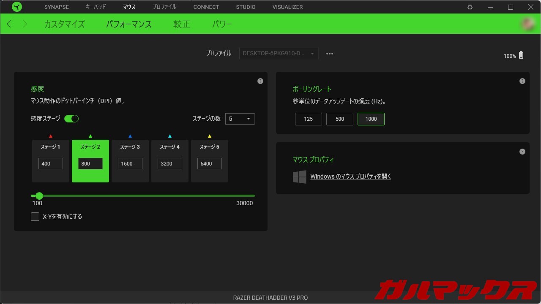Enable the X-Yを有効にする checkbox
The height and width of the screenshot is (304, 541).
tap(35, 216)
